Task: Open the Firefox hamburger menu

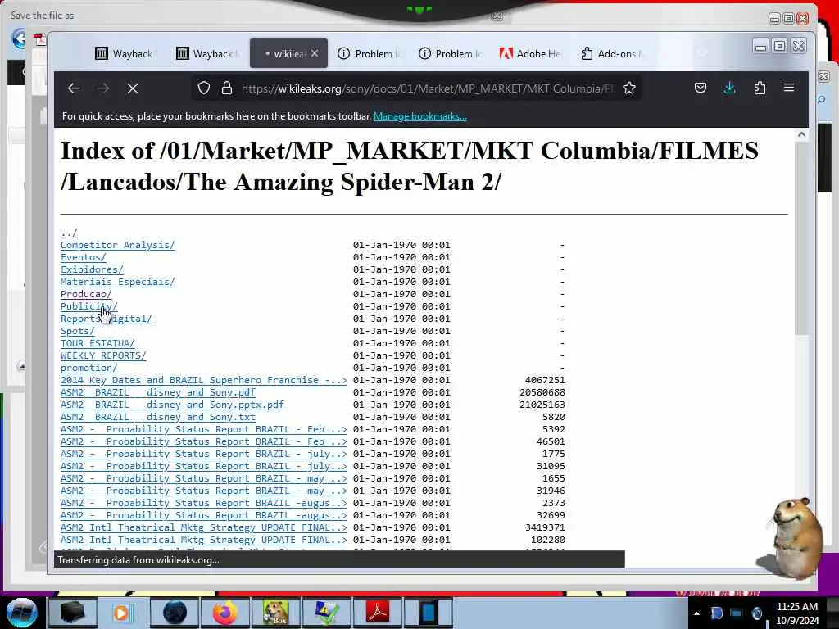Action: [x=789, y=87]
